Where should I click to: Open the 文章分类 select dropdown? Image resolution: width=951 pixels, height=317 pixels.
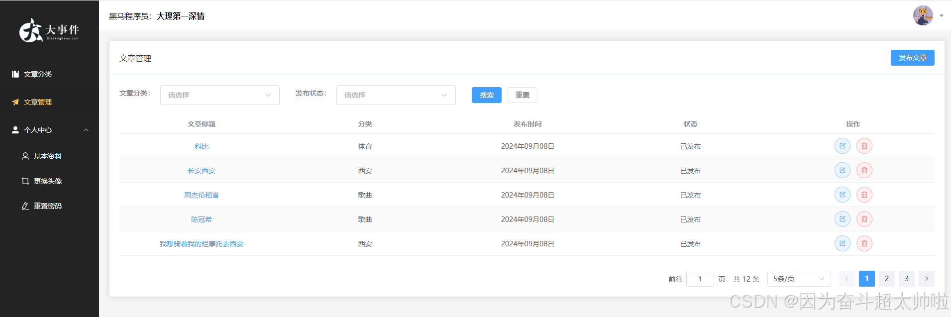[220, 95]
